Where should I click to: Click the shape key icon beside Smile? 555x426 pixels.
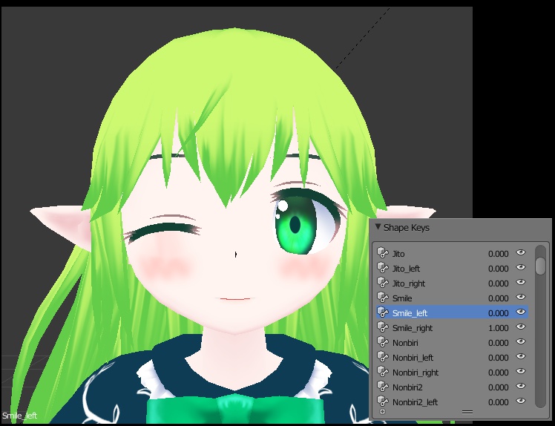pos(383,298)
